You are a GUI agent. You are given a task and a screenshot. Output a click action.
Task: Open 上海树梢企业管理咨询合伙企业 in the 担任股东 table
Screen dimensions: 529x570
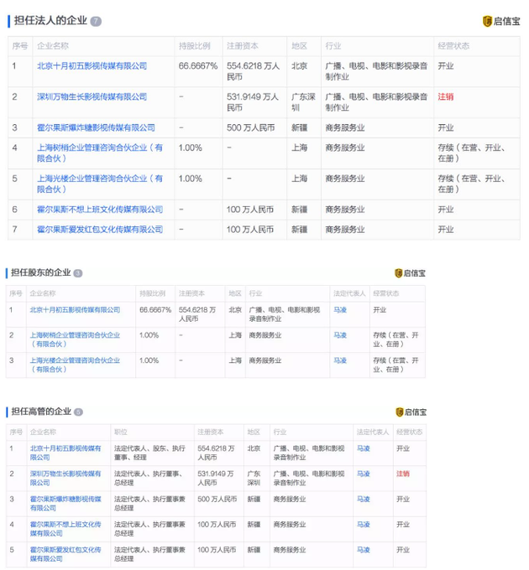tap(75, 339)
